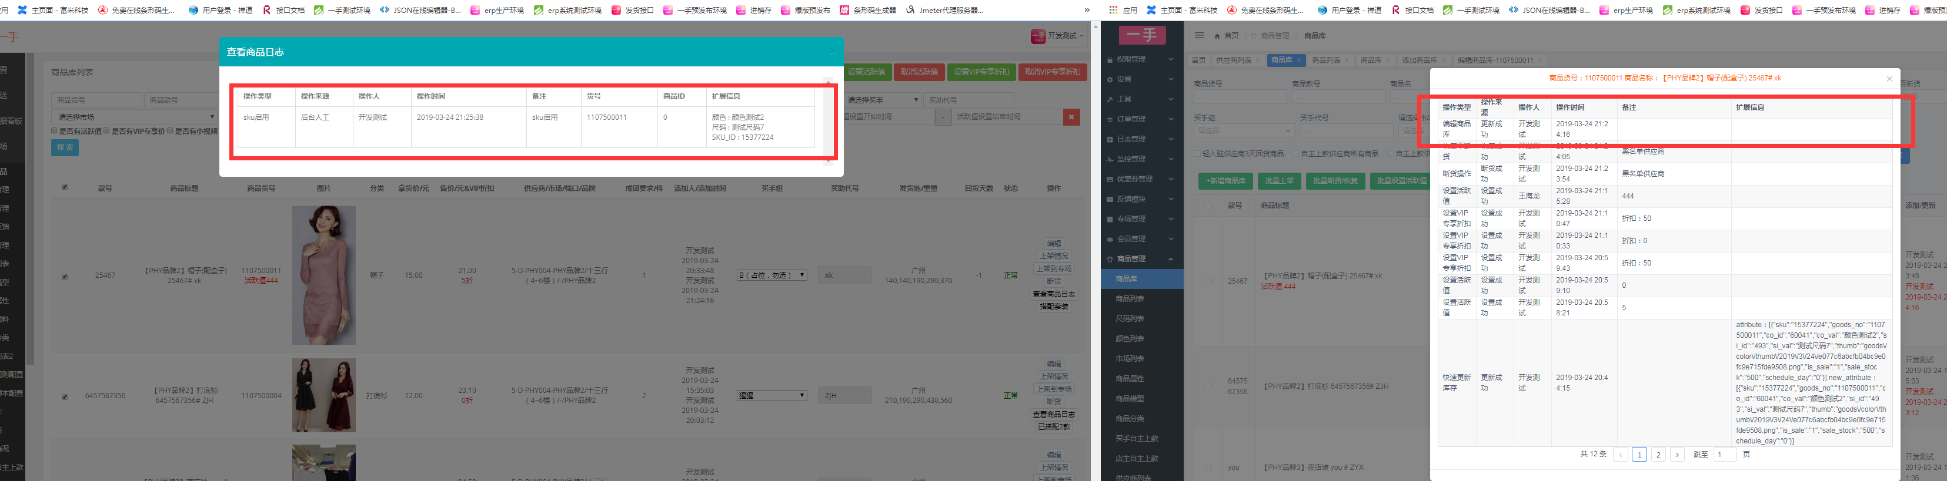Open 一手测试环境 bookmark in left browser
1947x481 pixels.
[x=342, y=11]
